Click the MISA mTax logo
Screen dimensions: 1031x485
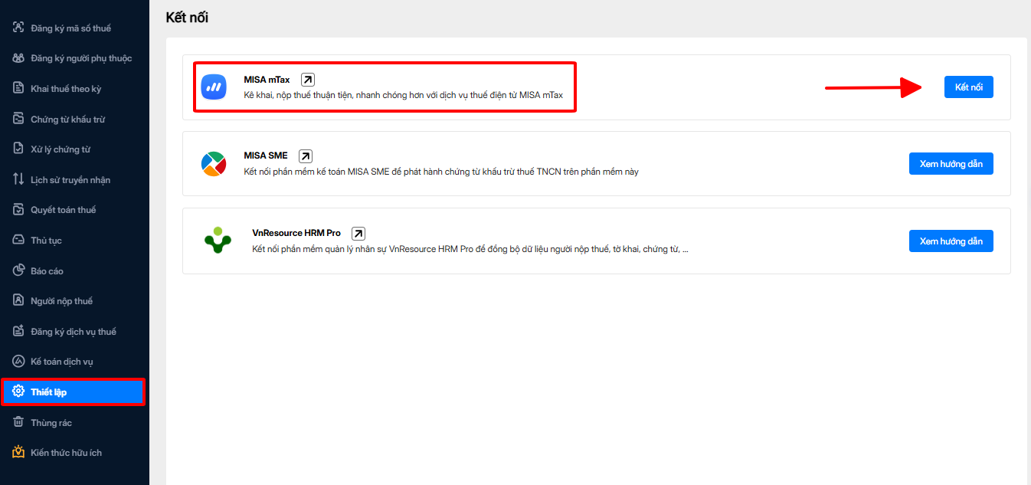click(214, 87)
